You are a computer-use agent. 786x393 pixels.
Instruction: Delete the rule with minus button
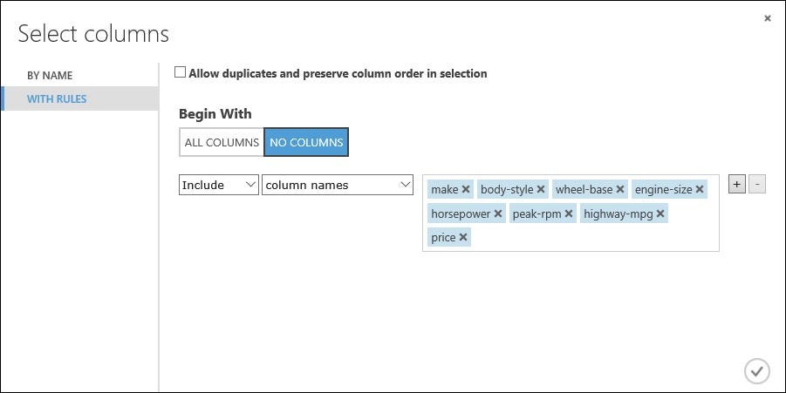pos(757,184)
